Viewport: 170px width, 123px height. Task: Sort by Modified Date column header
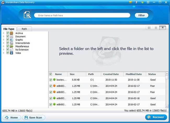tap(135, 74)
